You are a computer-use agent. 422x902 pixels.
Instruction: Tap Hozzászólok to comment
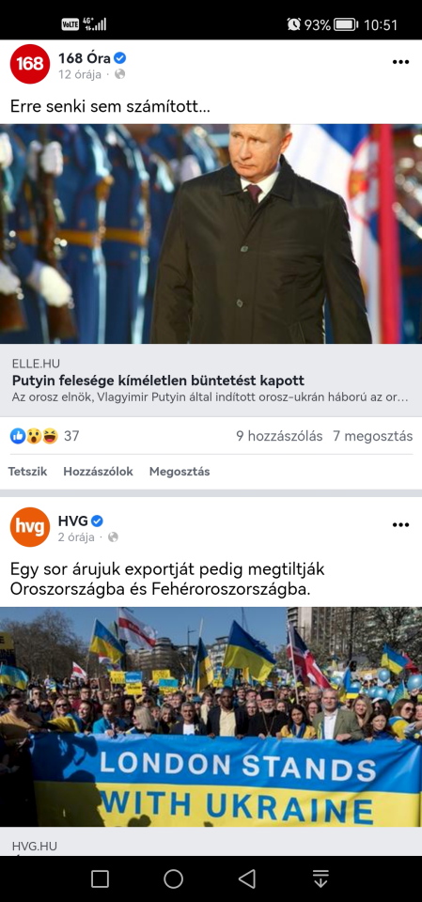coord(98,472)
